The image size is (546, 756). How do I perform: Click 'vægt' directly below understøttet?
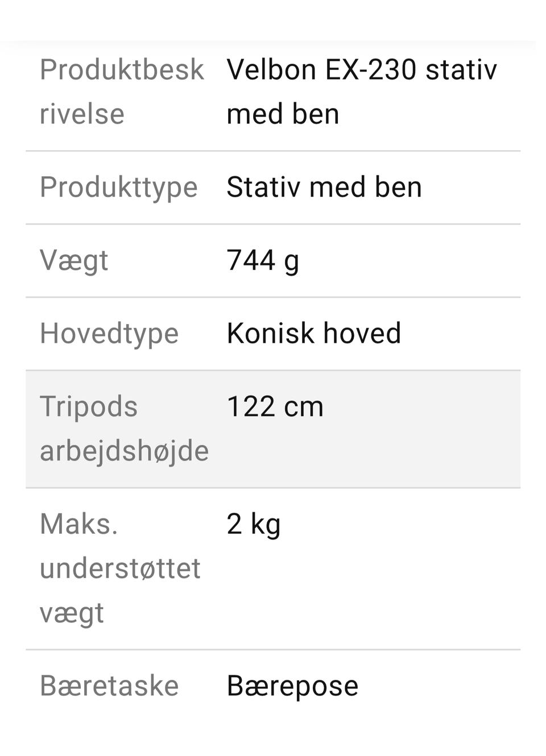tap(72, 613)
